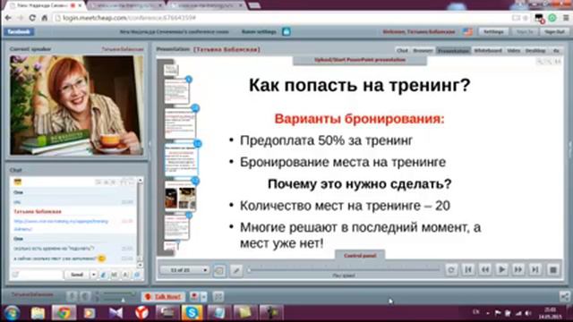Click the Talk Now! button

[x=163, y=296]
